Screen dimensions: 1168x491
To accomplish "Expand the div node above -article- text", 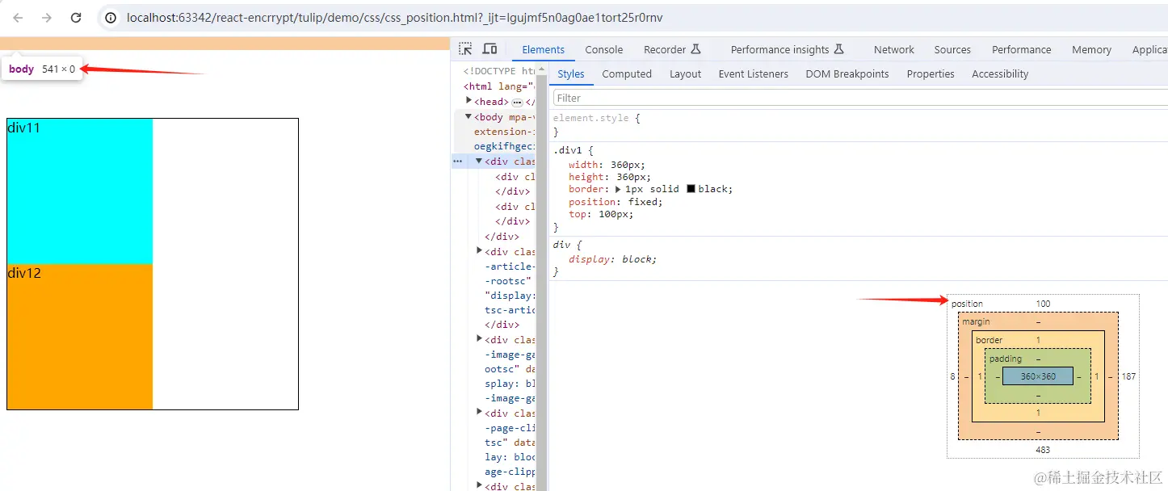I will 480,251.
